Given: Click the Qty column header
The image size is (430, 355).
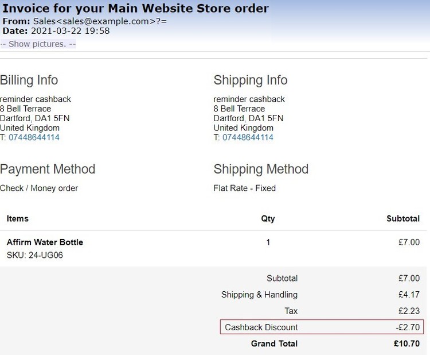Looking at the screenshot, I should point(268,219).
